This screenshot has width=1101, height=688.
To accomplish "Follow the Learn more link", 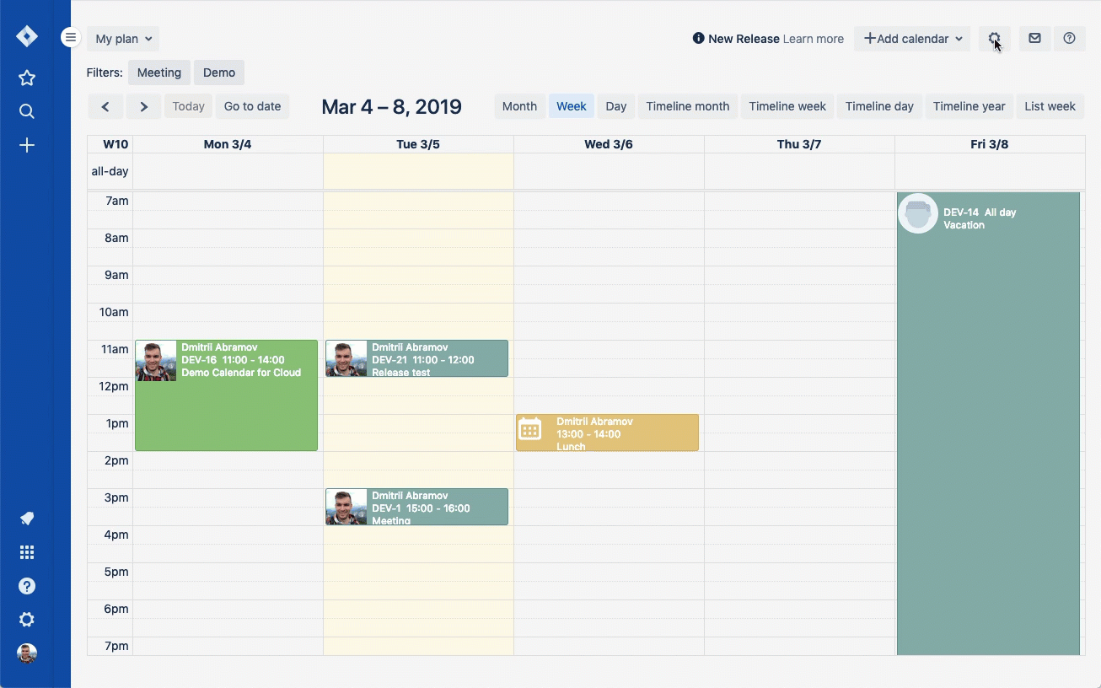I will coord(813,39).
